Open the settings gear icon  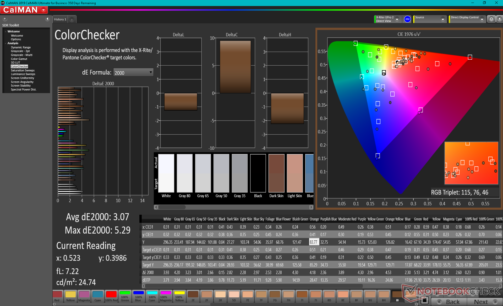click(491, 19)
